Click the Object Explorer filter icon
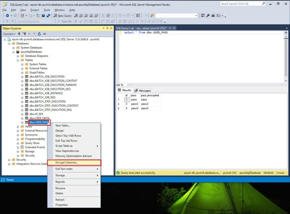Screen dimensions: 290x214 (x=34, y=33)
